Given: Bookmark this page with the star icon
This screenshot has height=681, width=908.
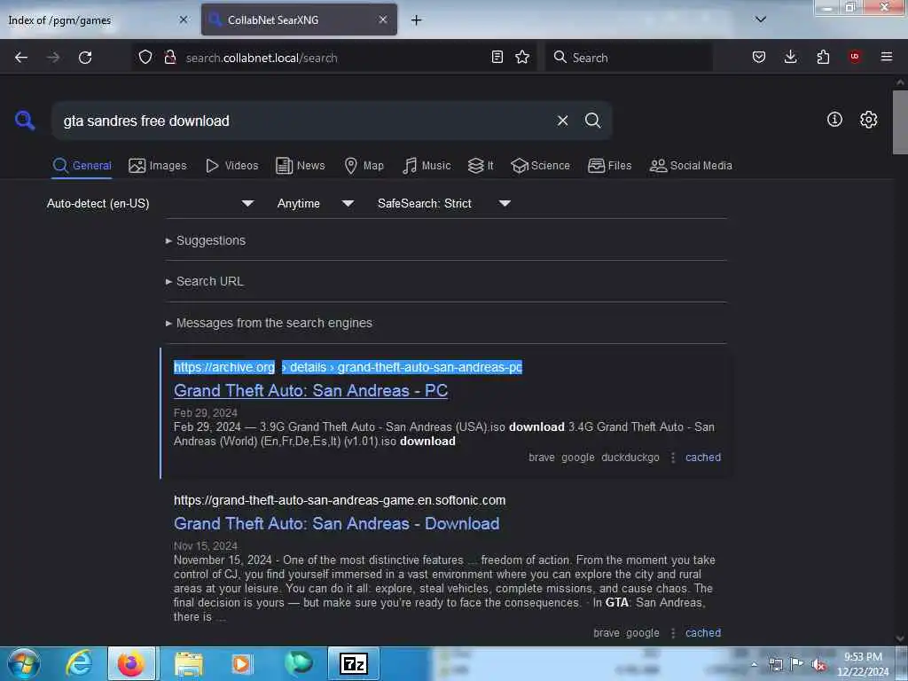Looking at the screenshot, I should tap(522, 58).
